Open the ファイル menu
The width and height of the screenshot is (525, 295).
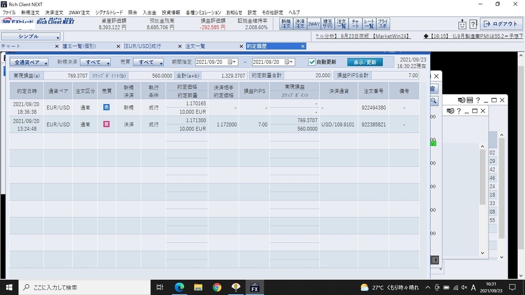(x=9, y=13)
